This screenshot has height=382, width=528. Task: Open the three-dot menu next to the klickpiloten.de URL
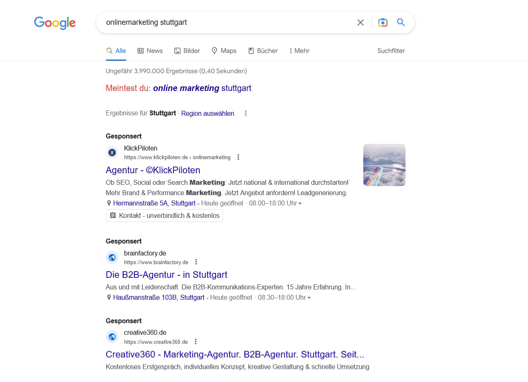[x=238, y=157]
